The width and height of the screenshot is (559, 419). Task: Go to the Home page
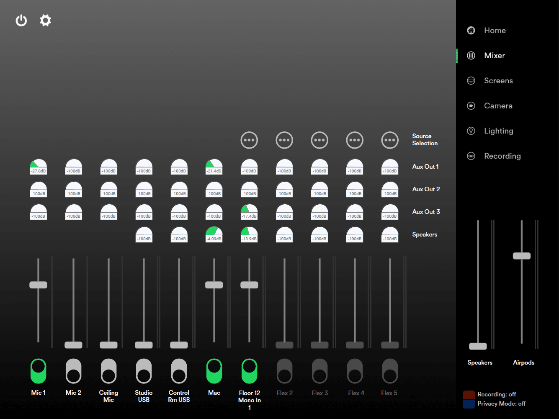coord(495,30)
